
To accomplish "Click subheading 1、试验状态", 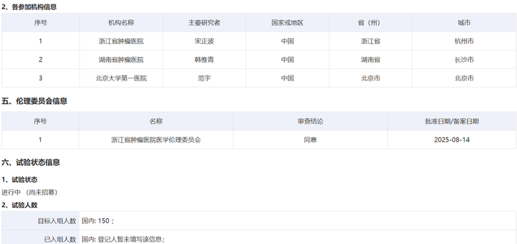I will 19,180.
